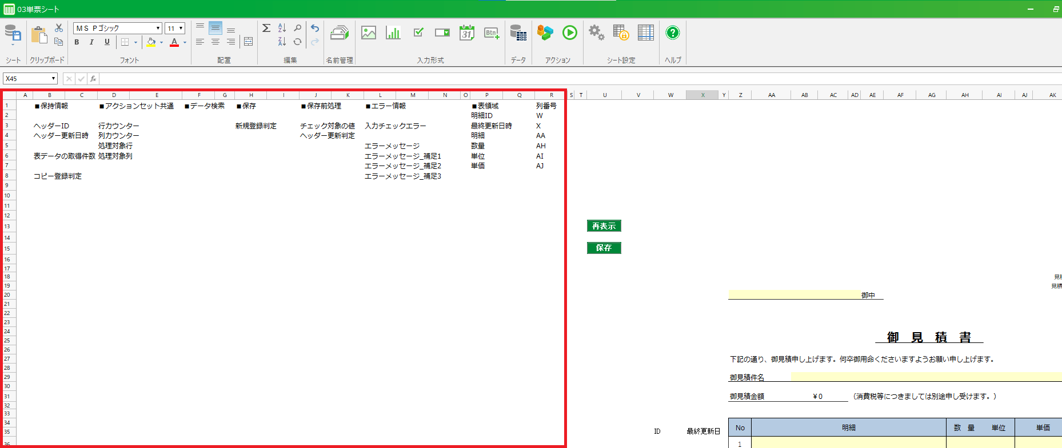Open help with the green question mark
This screenshot has height=448, width=1062.
coord(673,33)
